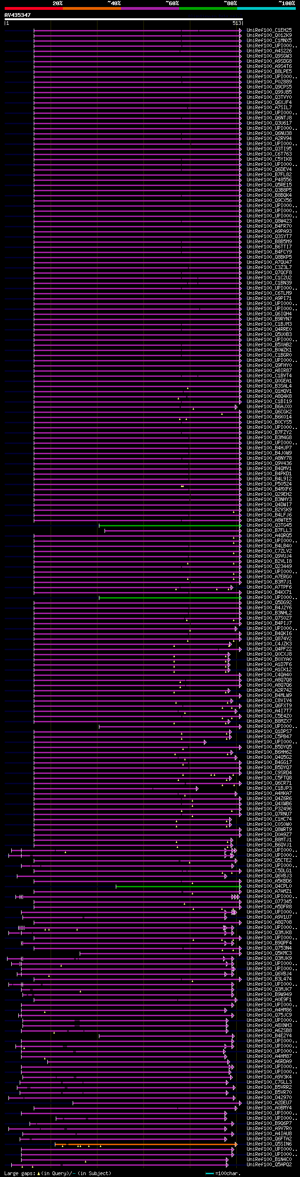Click the UniRef100_A9V1U7 label

click(269, 917)
